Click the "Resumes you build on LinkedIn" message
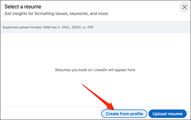191x120 pixels. point(95,70)
